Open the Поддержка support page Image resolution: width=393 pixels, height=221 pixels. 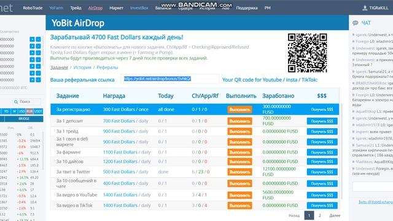click(247, 8)
